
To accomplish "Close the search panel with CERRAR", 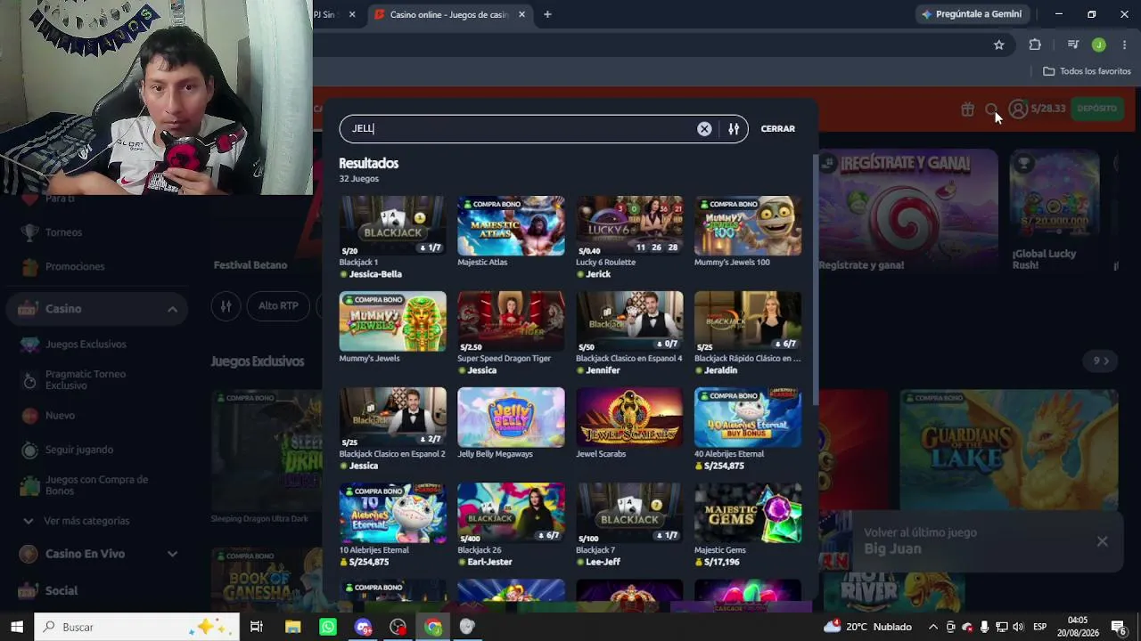I will tap(777, 129).
